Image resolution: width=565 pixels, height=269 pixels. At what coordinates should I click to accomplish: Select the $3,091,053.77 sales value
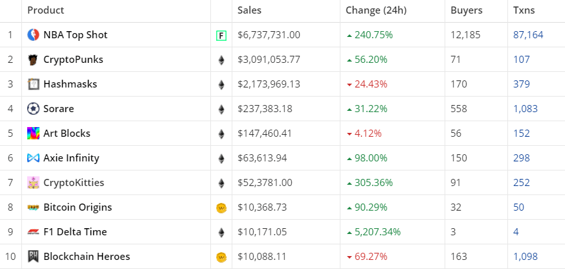tap(269, 60)
